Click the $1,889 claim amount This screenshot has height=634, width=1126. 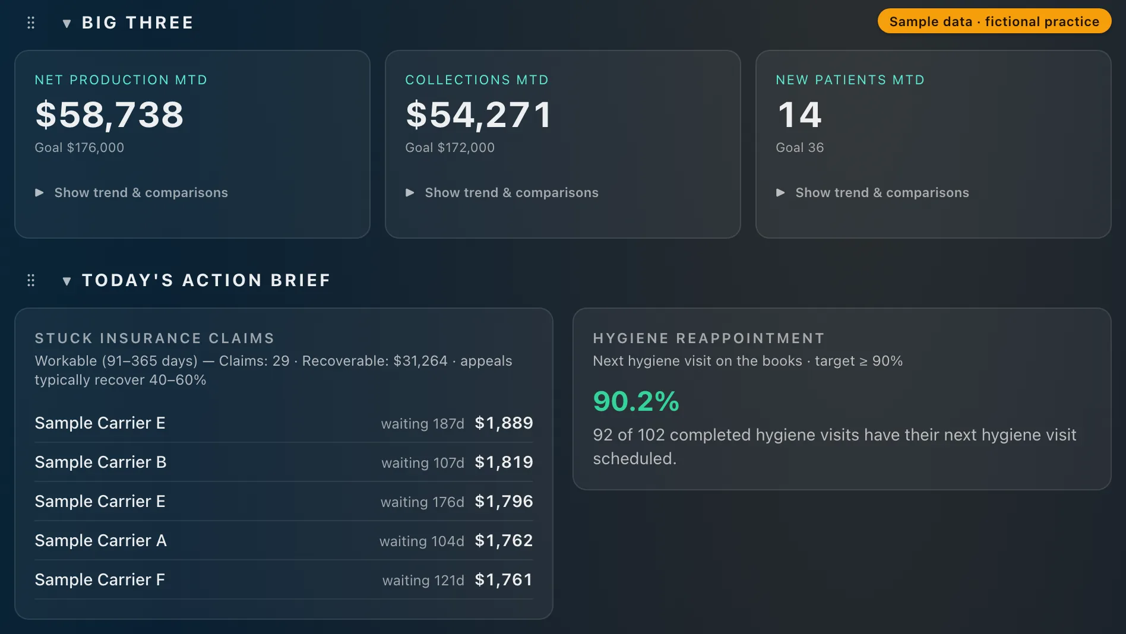504,423
